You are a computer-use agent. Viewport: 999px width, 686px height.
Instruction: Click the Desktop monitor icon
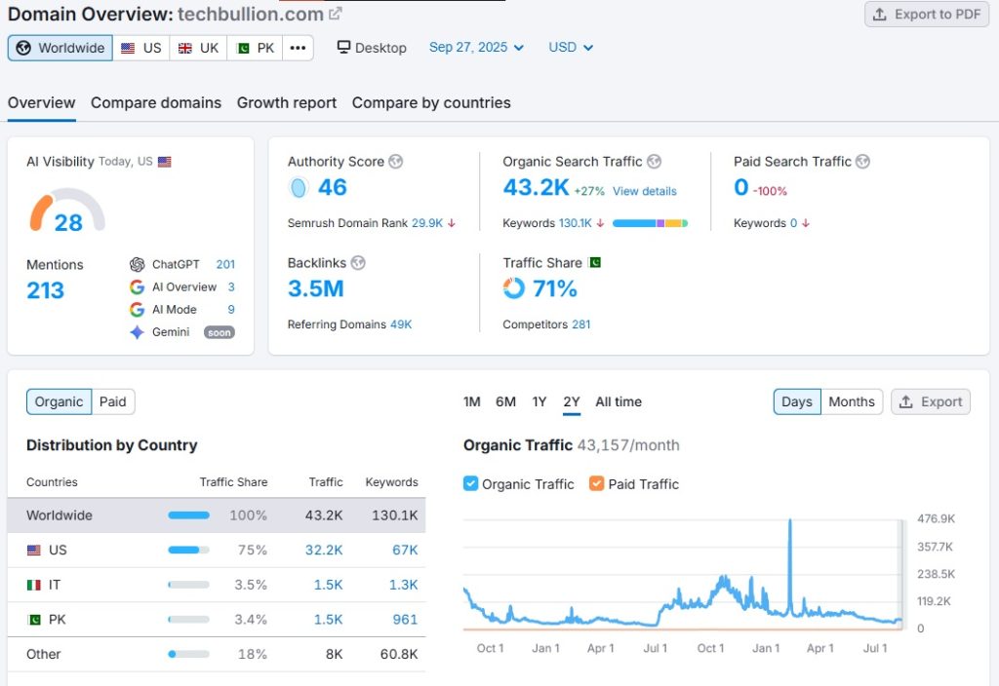click(343, 47)
